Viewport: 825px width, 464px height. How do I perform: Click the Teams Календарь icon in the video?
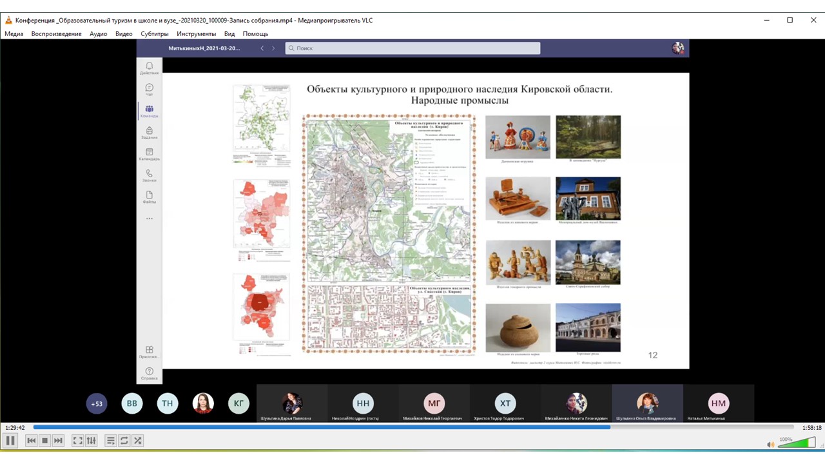tap(149, 155)
